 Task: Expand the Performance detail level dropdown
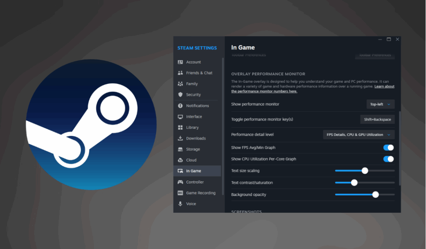pos(359,134)
